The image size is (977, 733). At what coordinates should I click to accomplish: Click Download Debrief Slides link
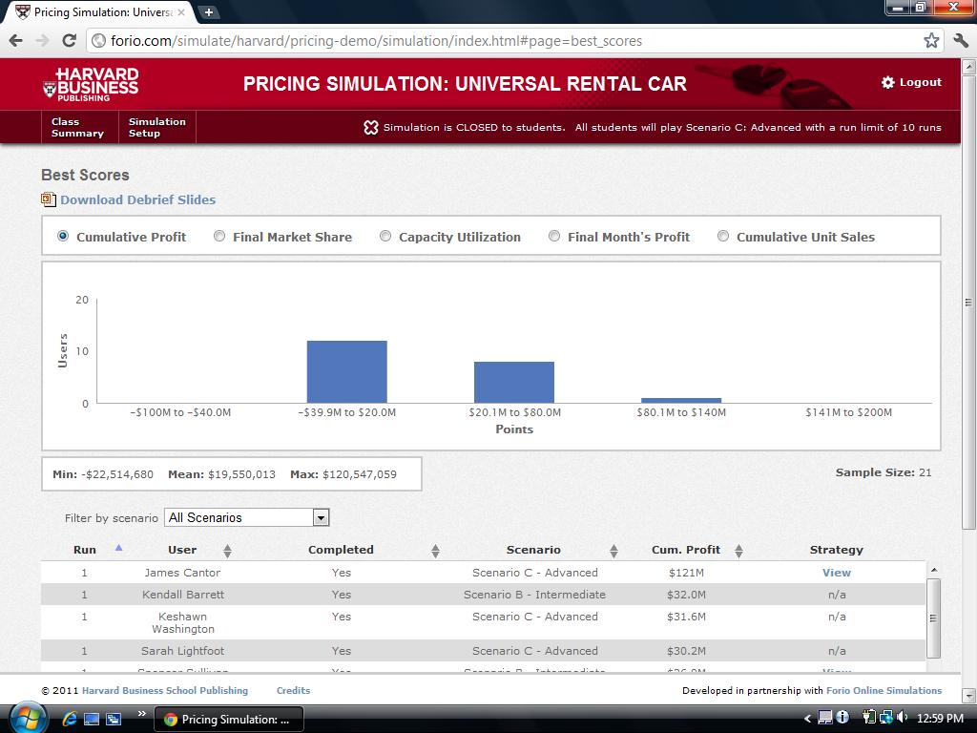(137, 199)
